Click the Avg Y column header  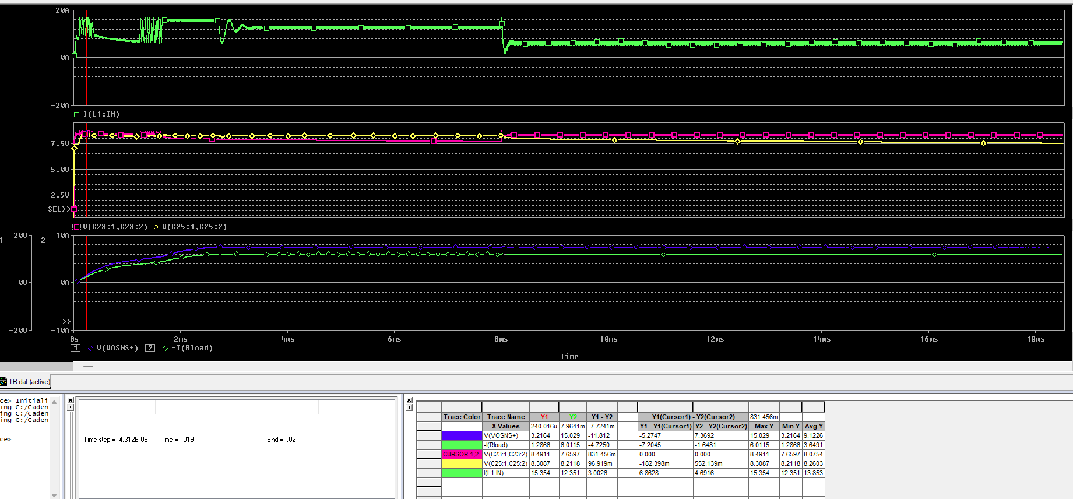point(813,426)
